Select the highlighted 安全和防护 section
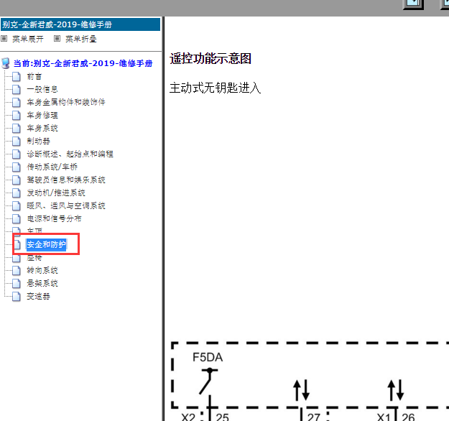 47,244
